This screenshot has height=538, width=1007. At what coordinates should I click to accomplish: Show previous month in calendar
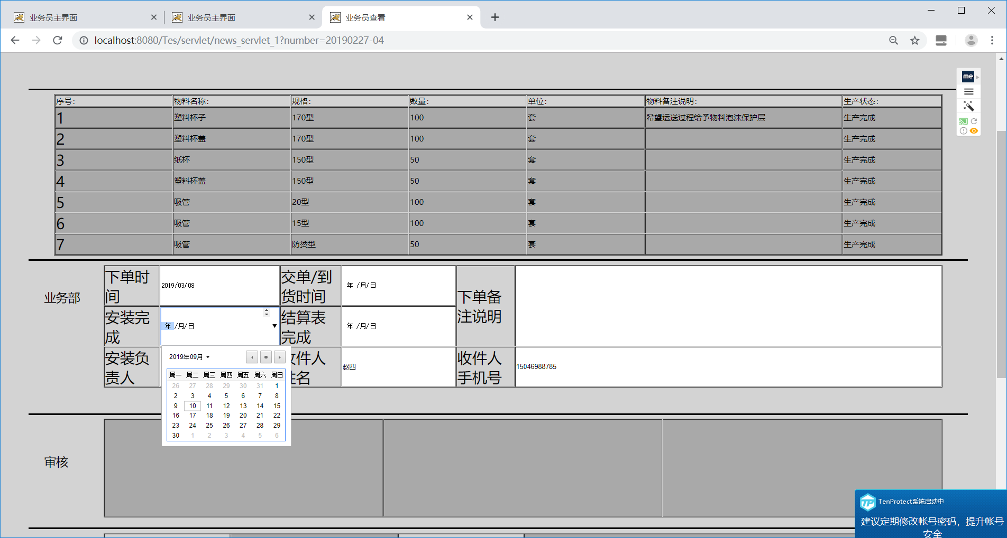click(252, 357)
